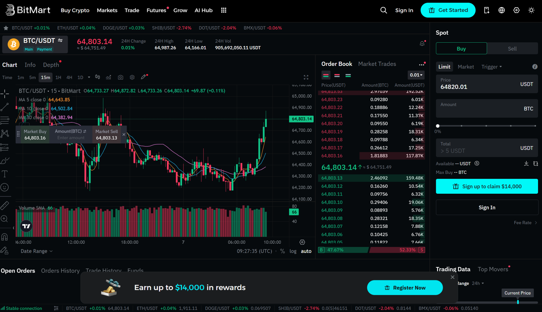The width and height of the screenshot is (542, 312).
Task: Select the text annotation tool
Action: (4, 174)
